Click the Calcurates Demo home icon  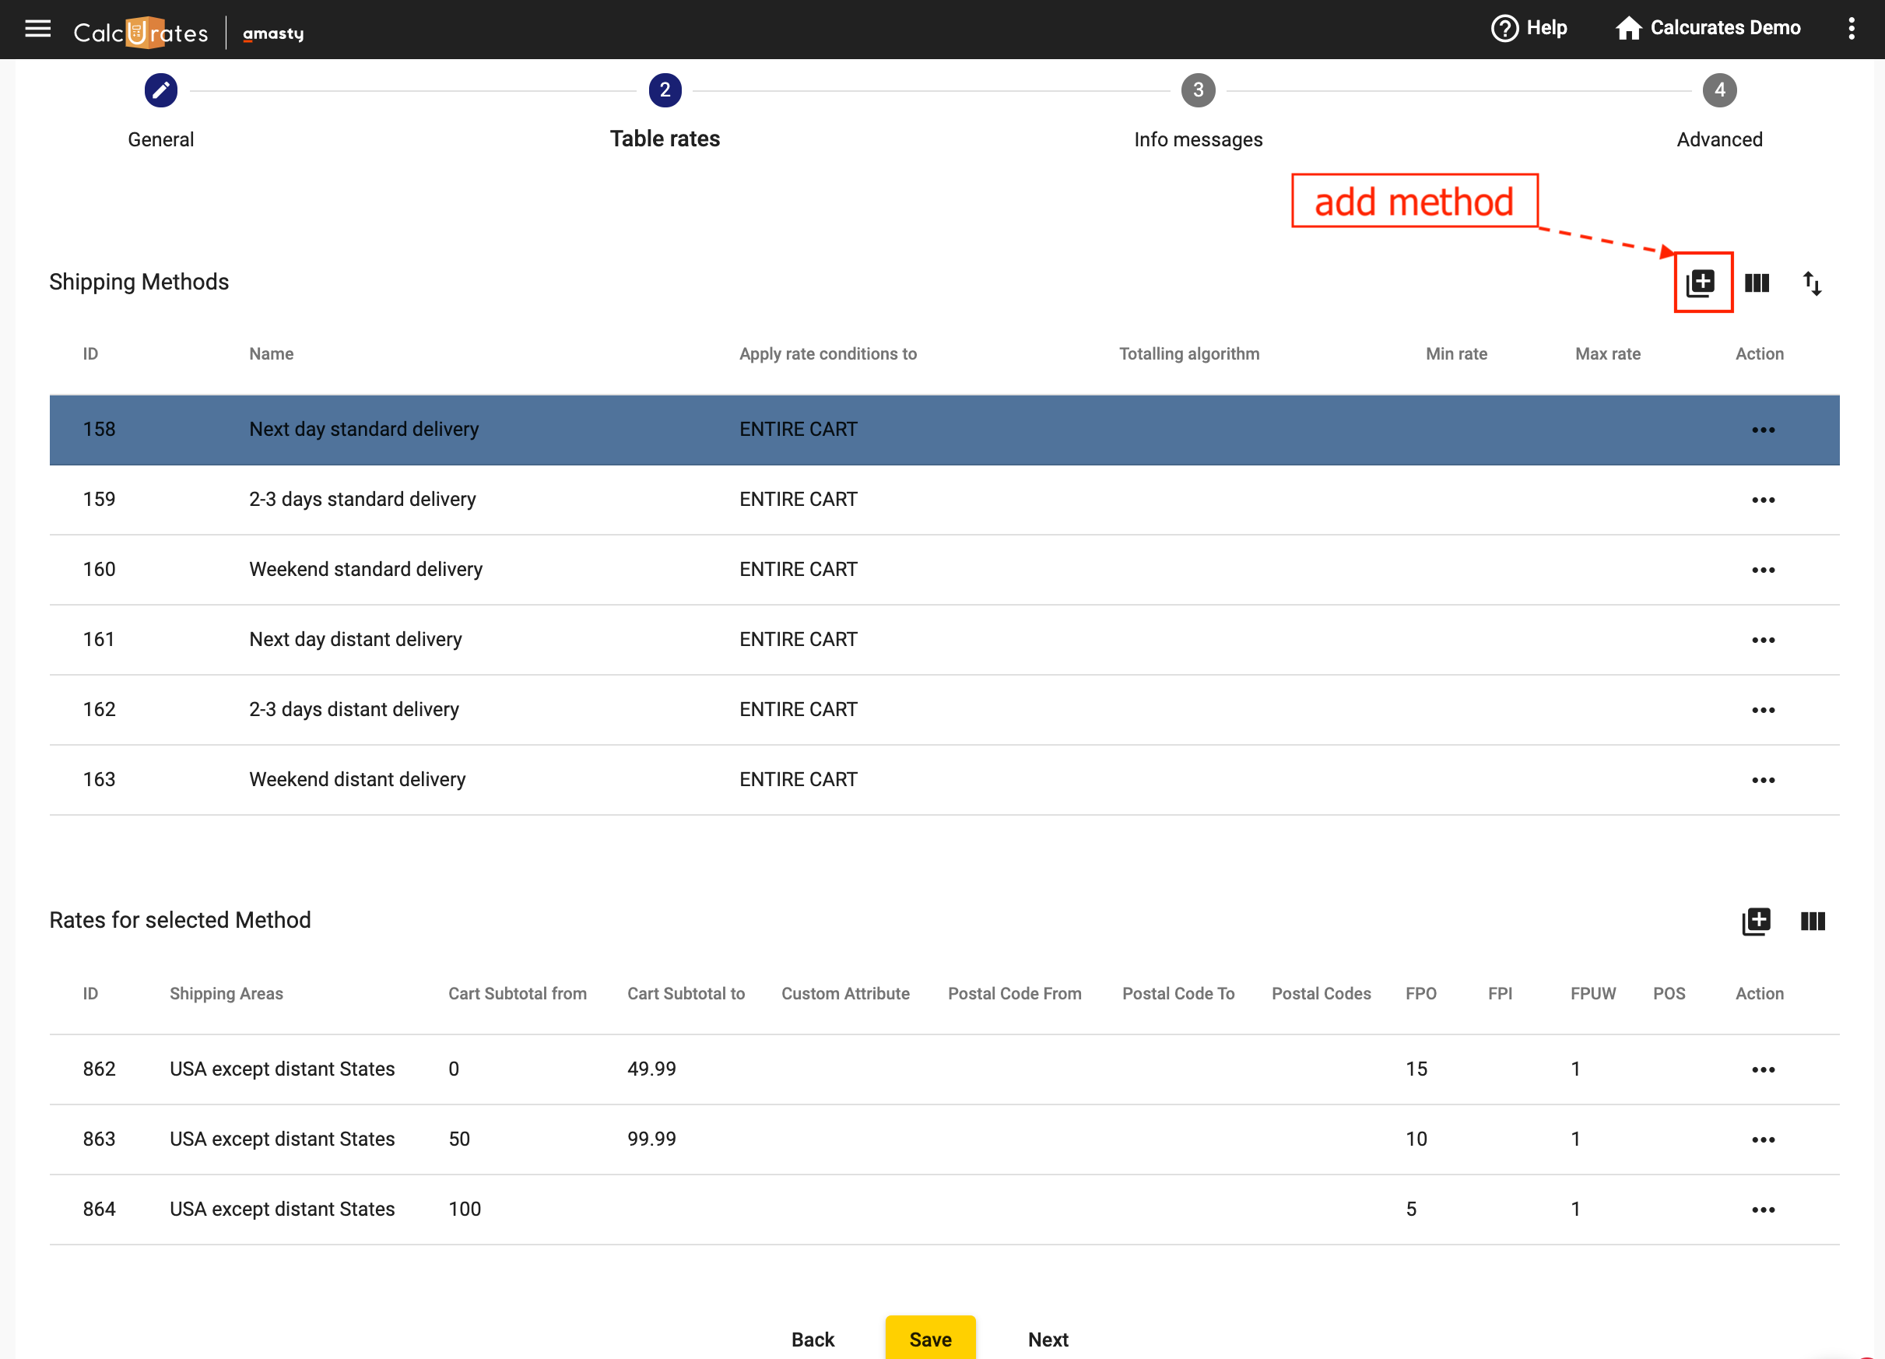(1628, 28)
